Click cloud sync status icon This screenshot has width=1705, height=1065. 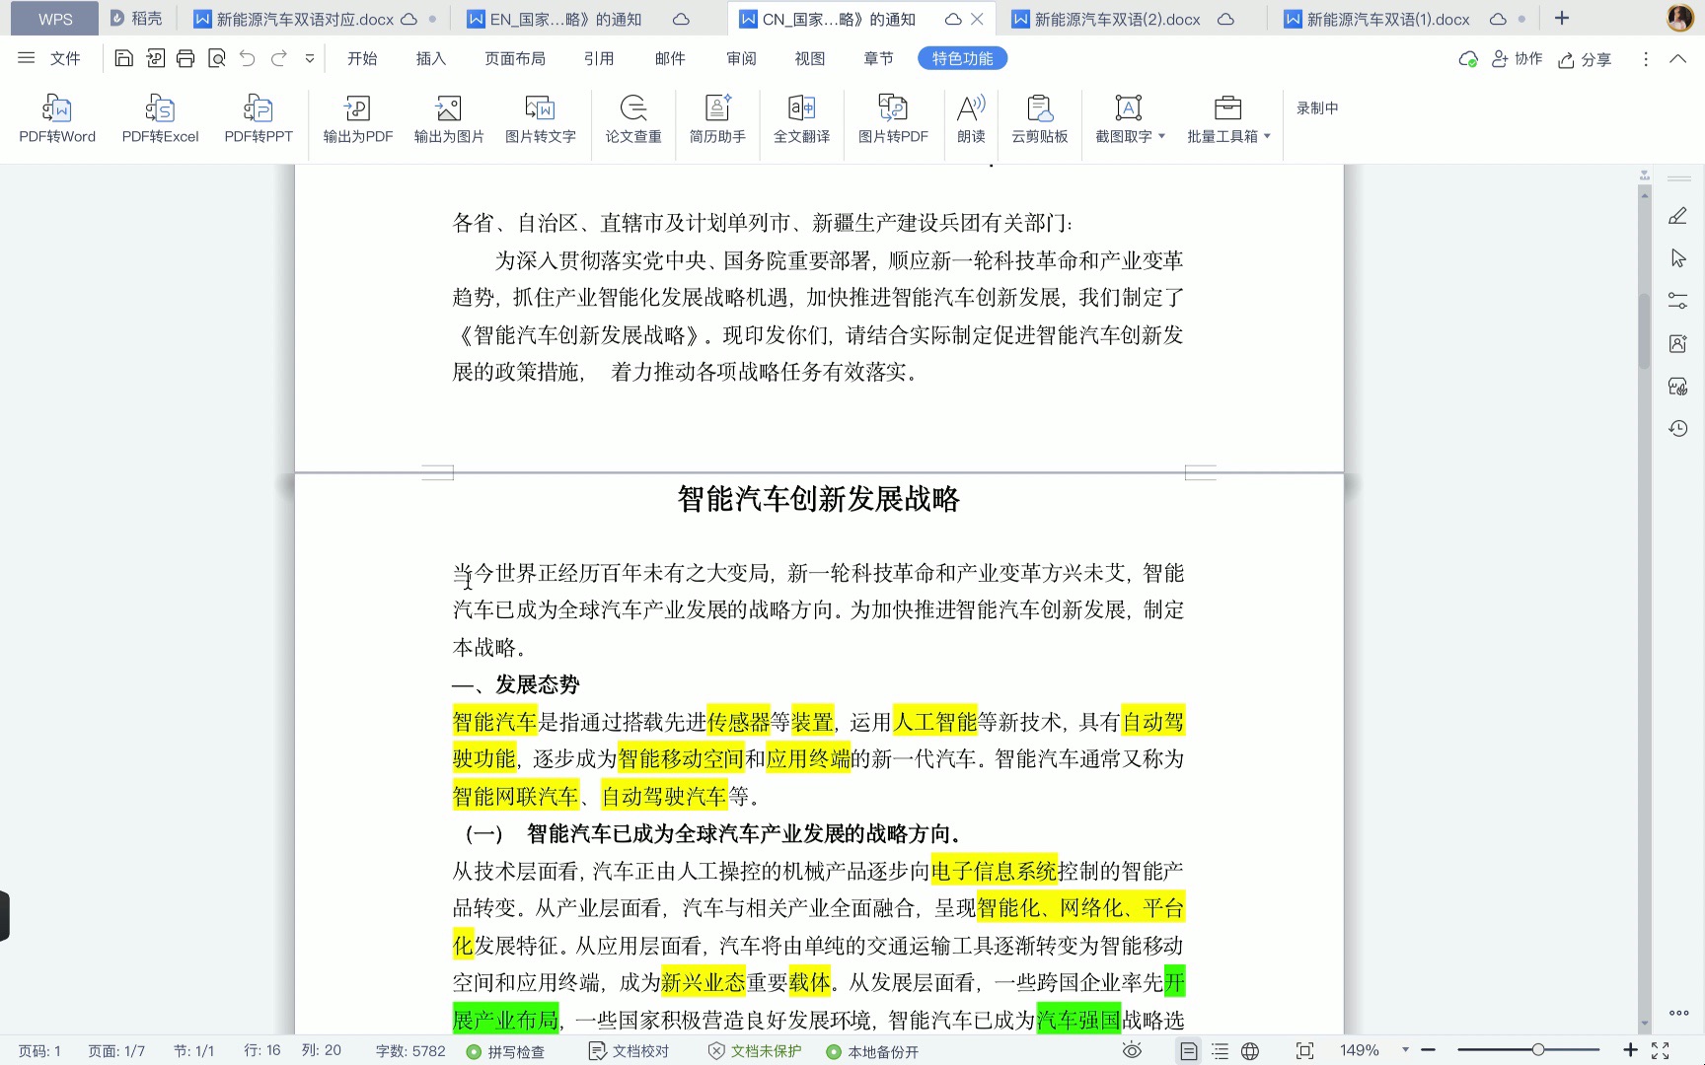pyautogui.click(x=1468, y=59)
